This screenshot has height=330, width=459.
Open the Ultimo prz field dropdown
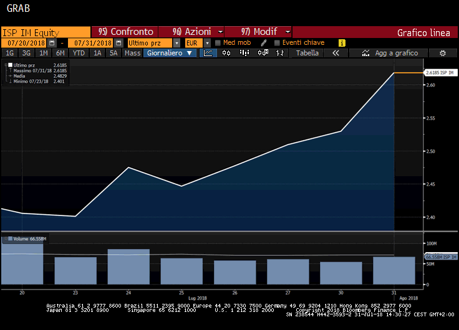click(176, 43)
